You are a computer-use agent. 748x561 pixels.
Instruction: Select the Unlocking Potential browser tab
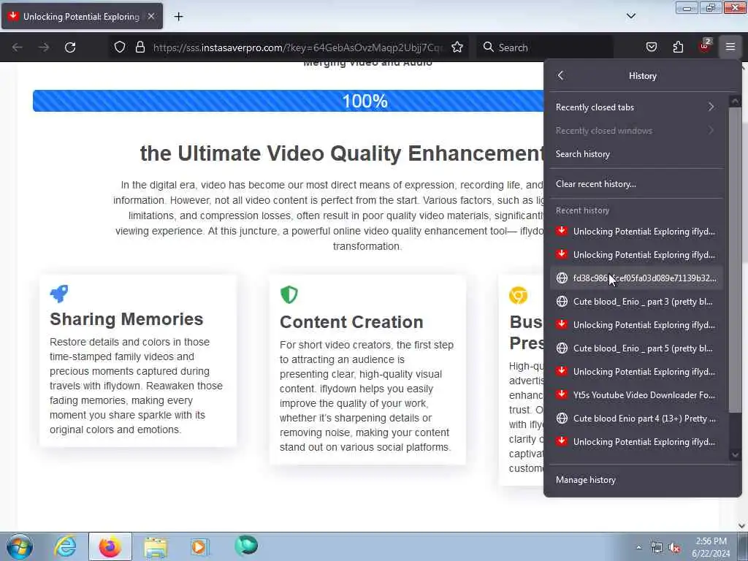pos(82,16)
